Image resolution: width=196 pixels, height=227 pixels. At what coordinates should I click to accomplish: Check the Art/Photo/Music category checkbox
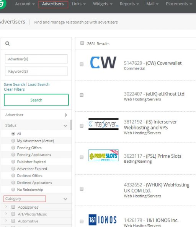click(x=13, y=214)
